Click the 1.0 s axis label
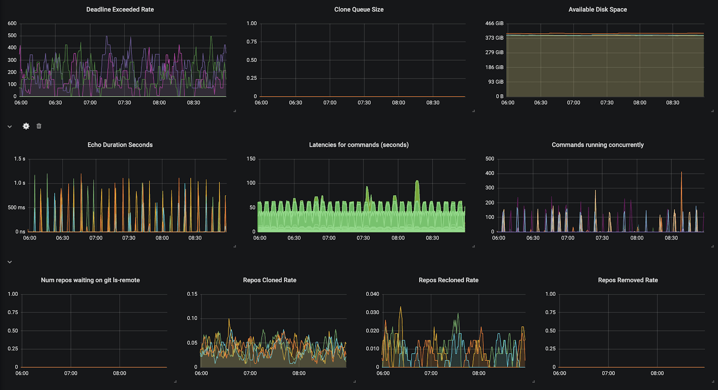Viewport: 718px width, 390px height. click(x=19, y=183)
